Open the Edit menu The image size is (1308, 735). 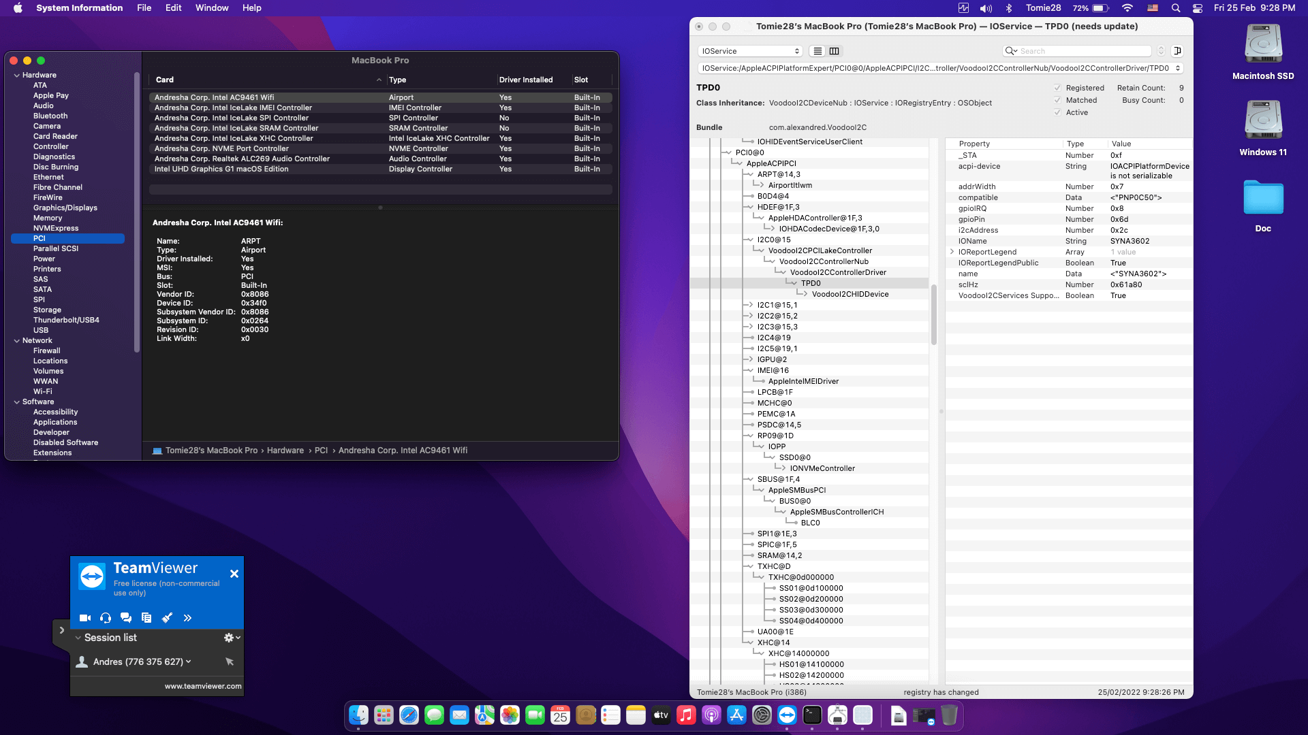(x=174, y=8)
